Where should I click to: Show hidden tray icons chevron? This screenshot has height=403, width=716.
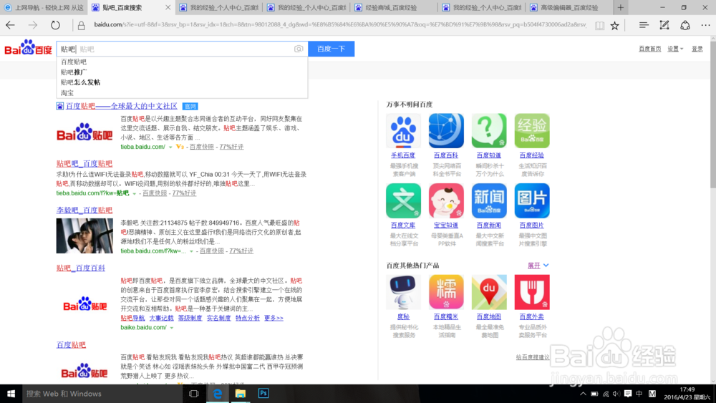(x=583, y=394)
